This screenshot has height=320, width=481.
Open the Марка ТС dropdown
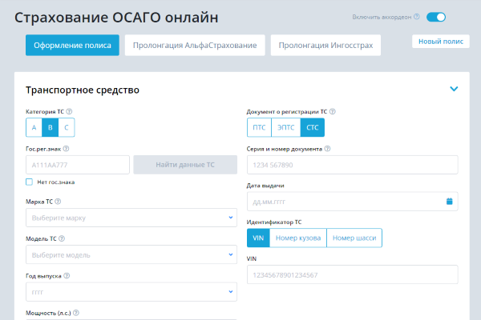(x=131, y=218)
